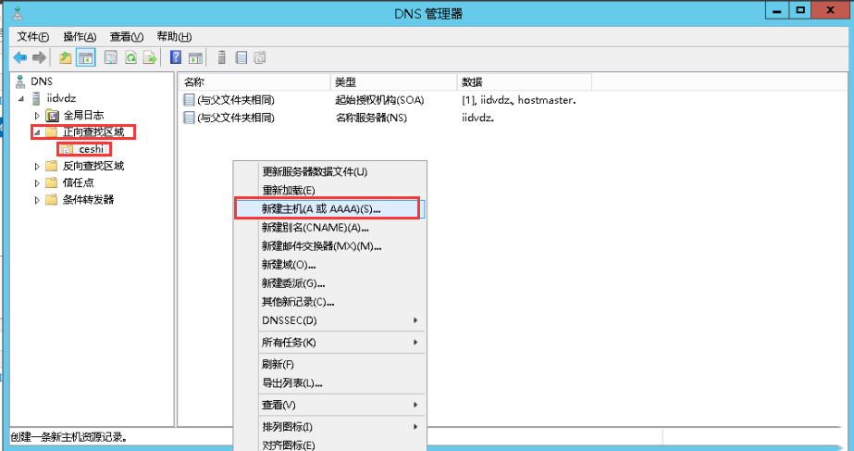Click the 信任点 folder icon

click(52, 182)
